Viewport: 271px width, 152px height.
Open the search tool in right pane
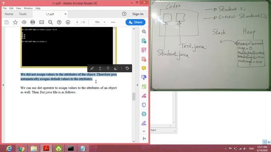(144, 32)
